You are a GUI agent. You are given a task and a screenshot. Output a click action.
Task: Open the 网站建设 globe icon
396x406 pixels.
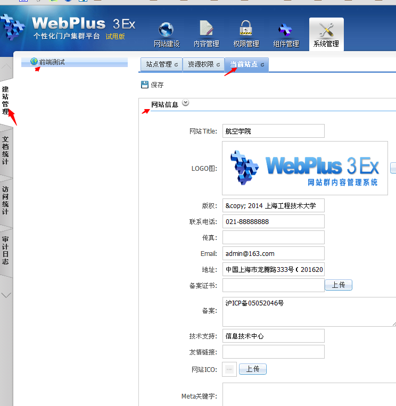coord(166,30)
